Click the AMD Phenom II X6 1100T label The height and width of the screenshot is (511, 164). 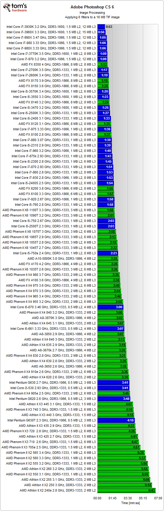(49, 210)
